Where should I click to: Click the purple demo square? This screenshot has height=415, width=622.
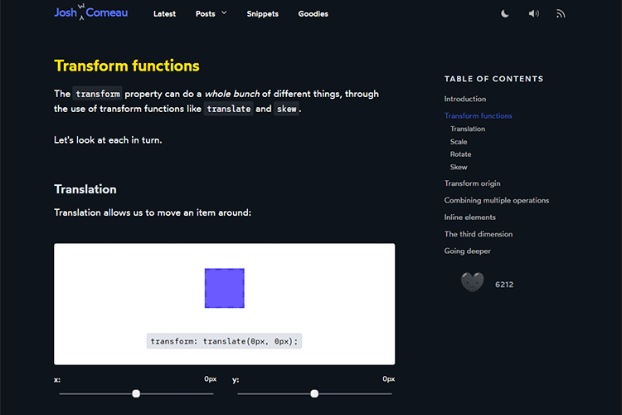[x=224, y=288]
